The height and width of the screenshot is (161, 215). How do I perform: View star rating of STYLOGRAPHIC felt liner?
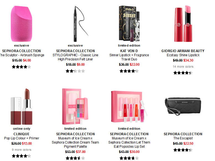[75, 71]
